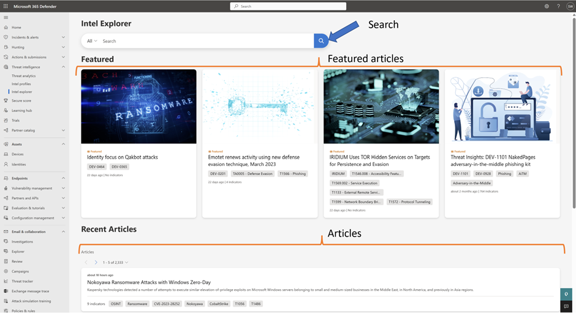Collapse the navigation hamburger menu
The width and height of the screenshot is (576, 313).
tap(6, 17)
